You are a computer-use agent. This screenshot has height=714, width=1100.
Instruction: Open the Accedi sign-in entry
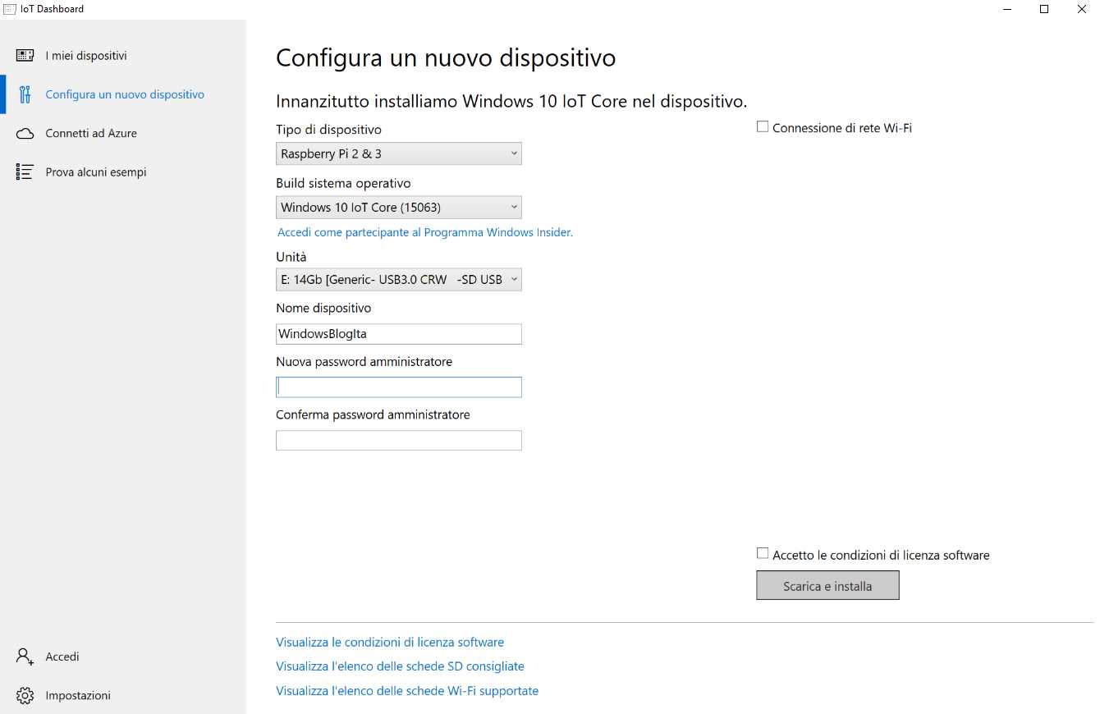[123, 657]
